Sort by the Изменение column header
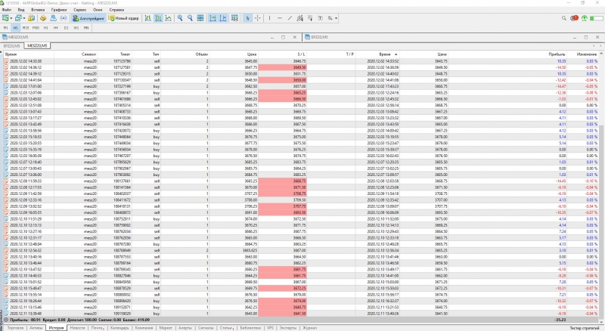This screenshot has height=331, width=605. tap(587, 54)
